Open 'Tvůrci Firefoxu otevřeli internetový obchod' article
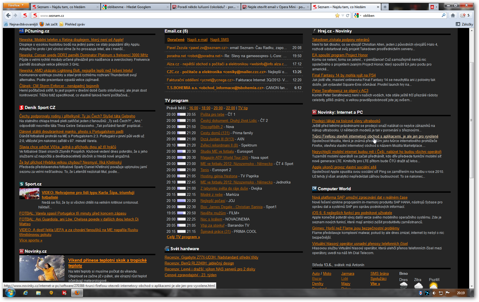This screenshot has height=302, width=479. (x=375, y=136)
